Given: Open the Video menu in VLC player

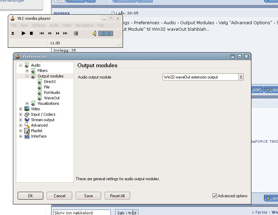Looking at the screenshot, I should [67, 25].
